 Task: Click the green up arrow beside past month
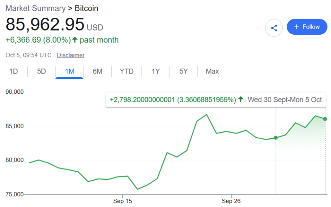click(75, 40)
